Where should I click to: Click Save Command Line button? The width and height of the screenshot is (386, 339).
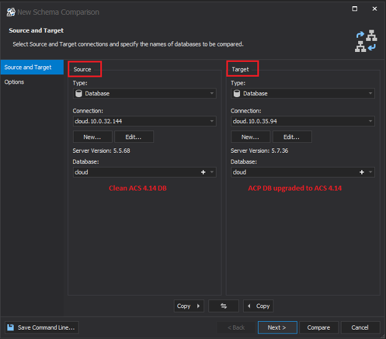(x=41, y=327)
